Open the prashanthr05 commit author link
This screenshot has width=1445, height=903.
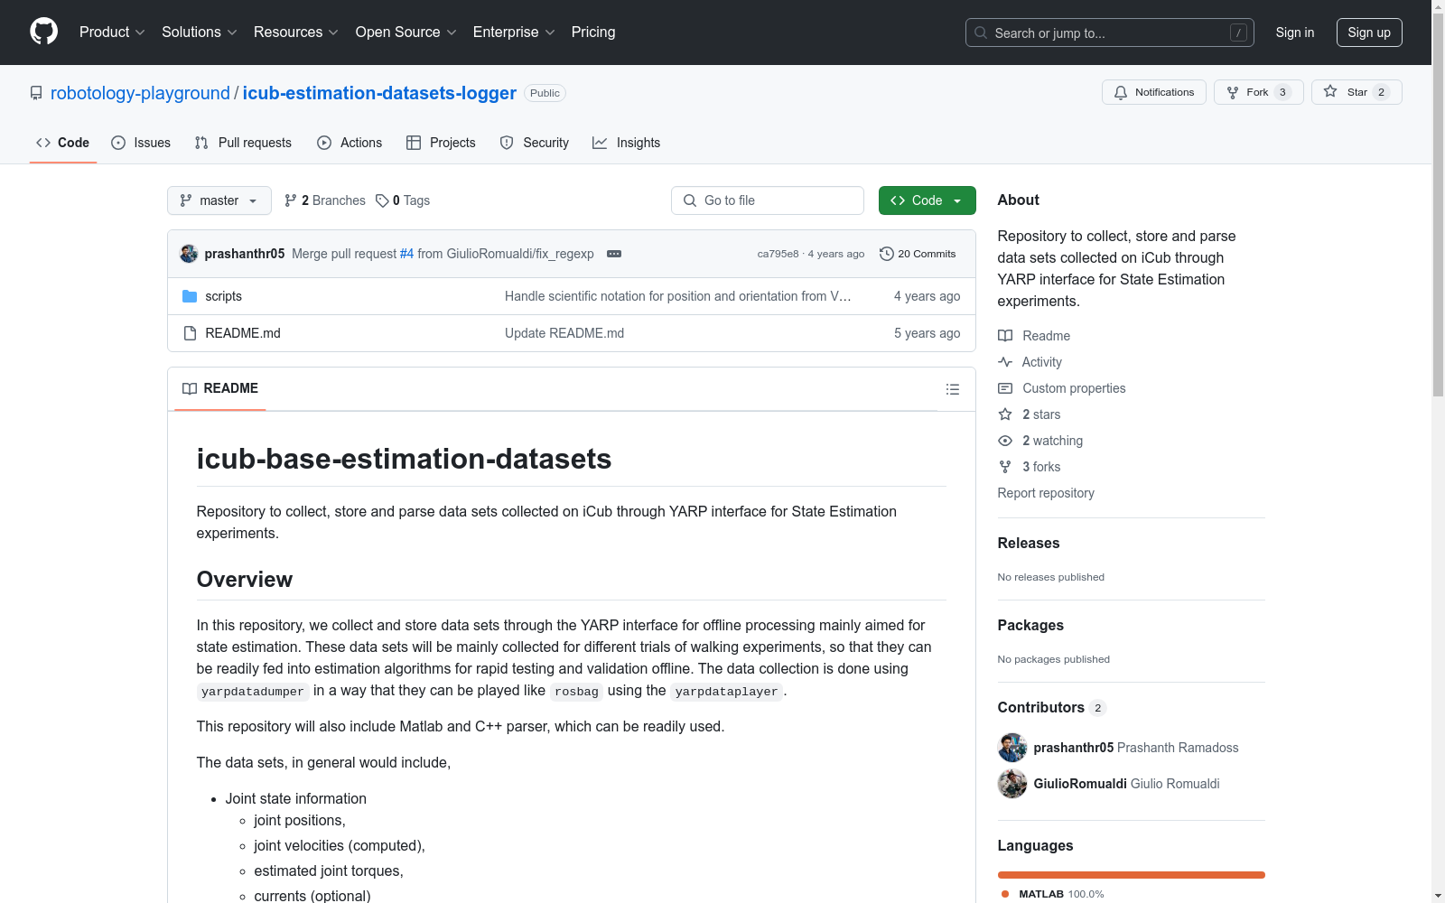click(x=245, y=254)
